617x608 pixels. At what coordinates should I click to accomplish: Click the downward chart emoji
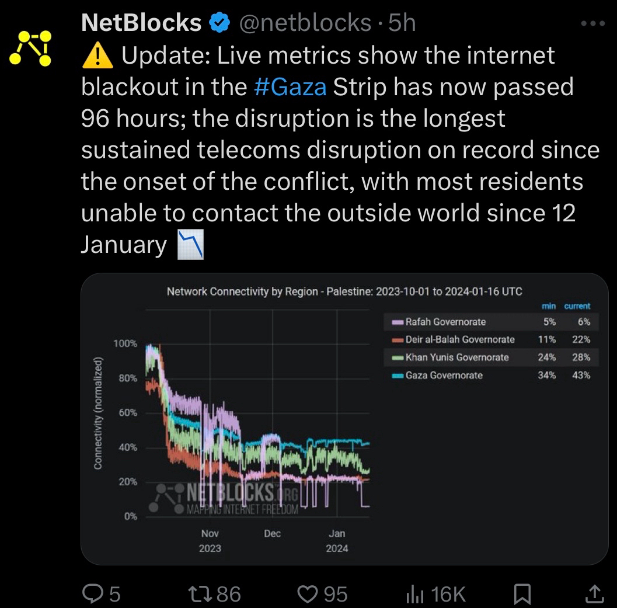click(x=190, y=244)
